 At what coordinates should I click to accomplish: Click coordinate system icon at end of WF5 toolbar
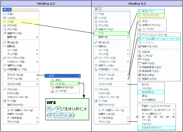pos(71,115)
